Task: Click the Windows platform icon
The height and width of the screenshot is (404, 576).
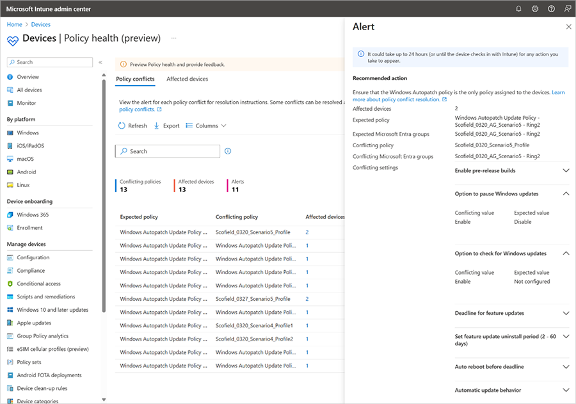Action: 10,133
